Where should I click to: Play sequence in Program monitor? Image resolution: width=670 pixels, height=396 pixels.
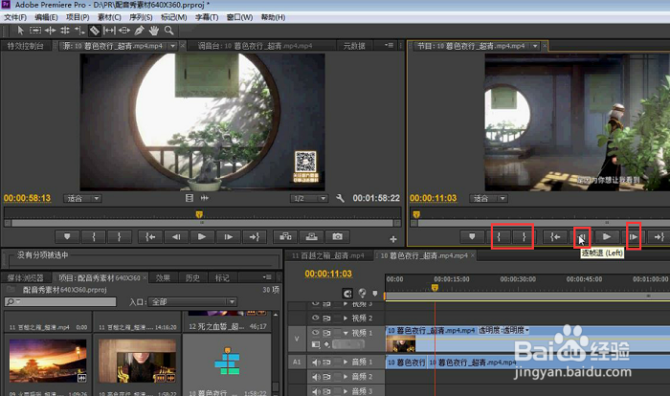tap(607, 236)
